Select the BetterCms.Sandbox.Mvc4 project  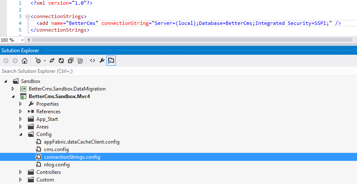(x=59, y=96)
